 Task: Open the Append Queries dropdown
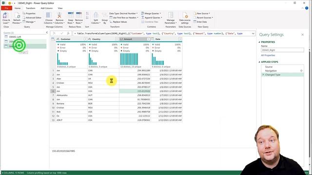tap(152, 17)
